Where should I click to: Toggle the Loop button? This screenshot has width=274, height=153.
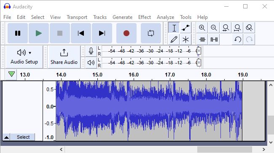point(151,33)
